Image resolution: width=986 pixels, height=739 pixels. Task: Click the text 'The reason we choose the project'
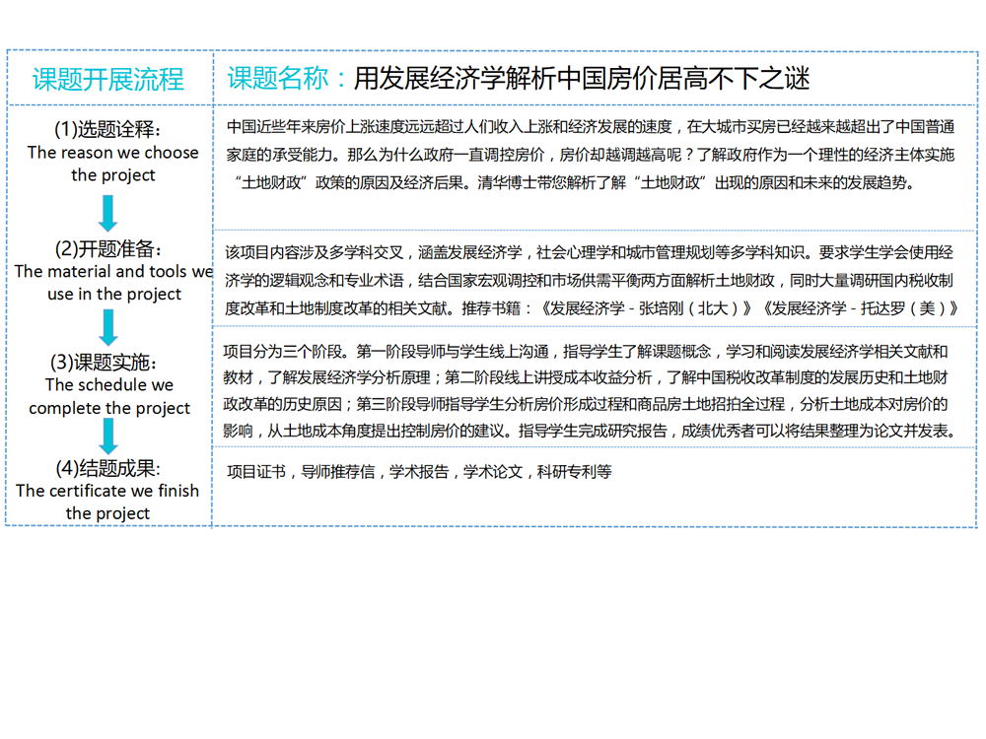(112, 164)
